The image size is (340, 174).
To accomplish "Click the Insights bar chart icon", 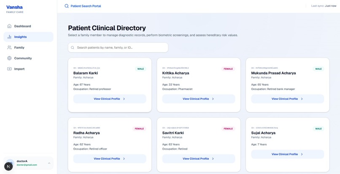I will coord(9,37).
